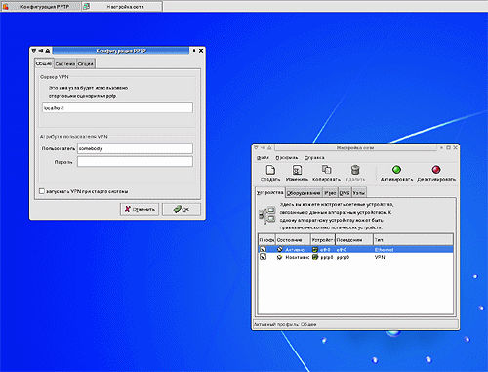
Task: Sort by the Тип column header
Action: coord(413,240)
